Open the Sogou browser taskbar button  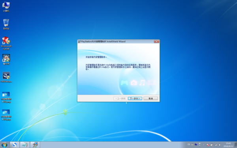click(15, 145)
